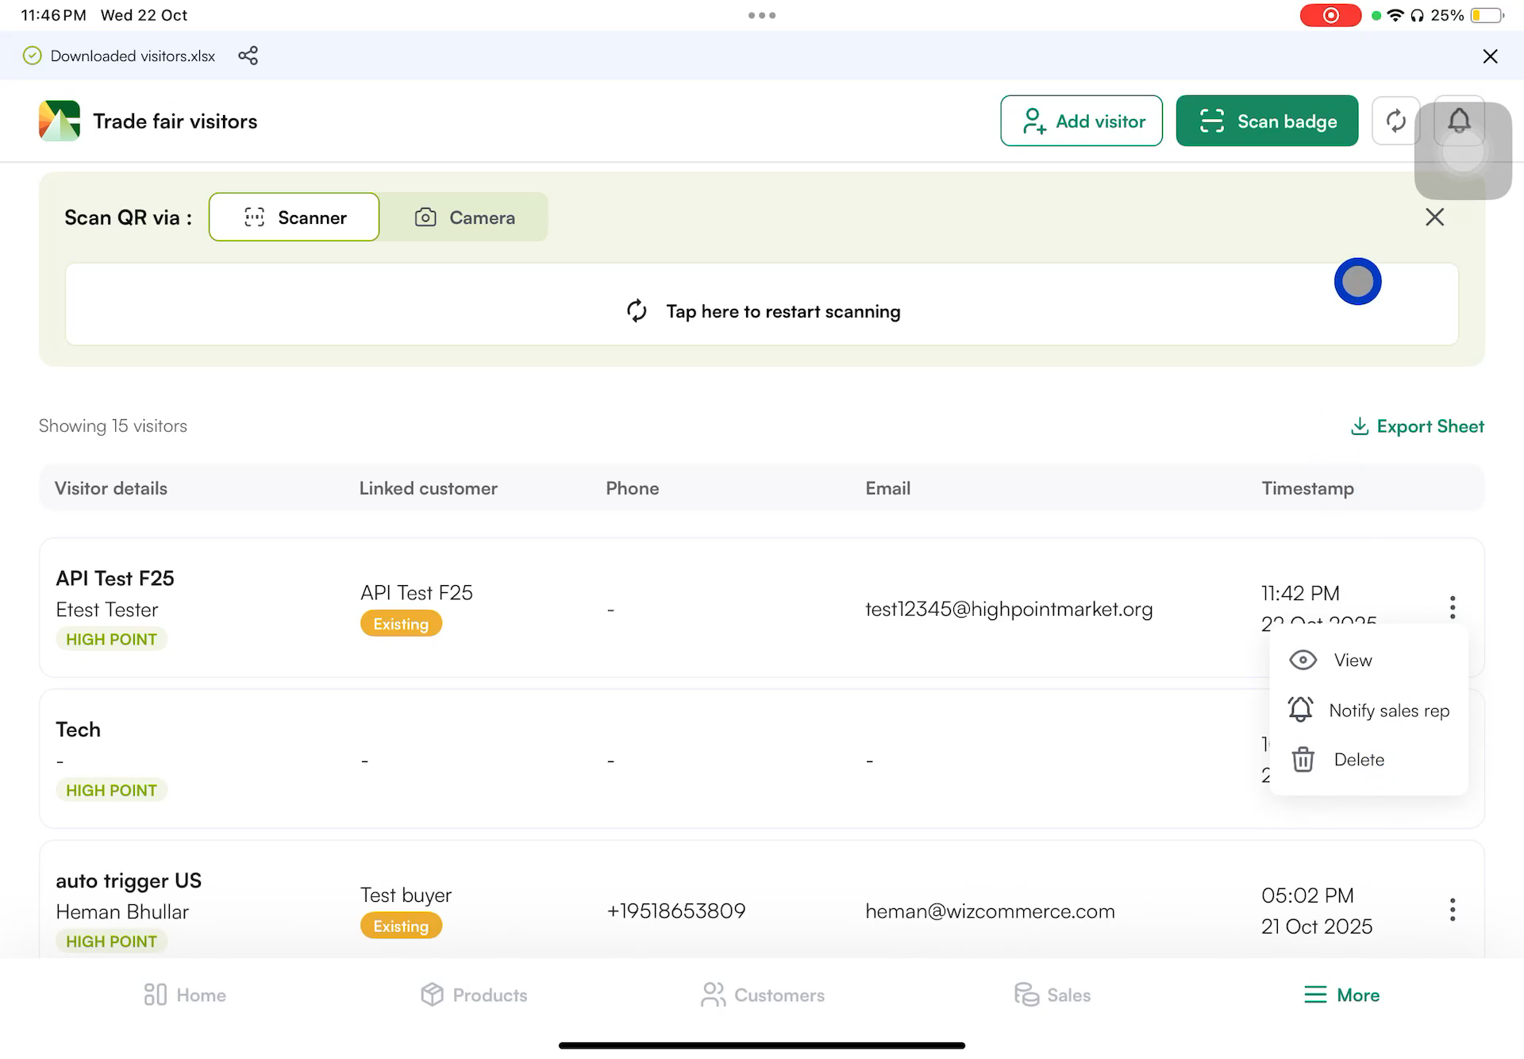This screenshot has height=1059, width=1524.
Task: Toggle the Existing badge on API Test F25
Action: click(401, 623)
